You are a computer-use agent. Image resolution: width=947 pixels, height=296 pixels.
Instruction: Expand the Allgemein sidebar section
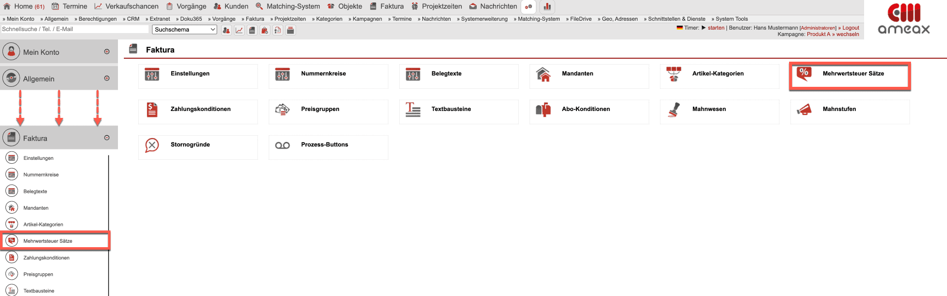coord(107,78)
